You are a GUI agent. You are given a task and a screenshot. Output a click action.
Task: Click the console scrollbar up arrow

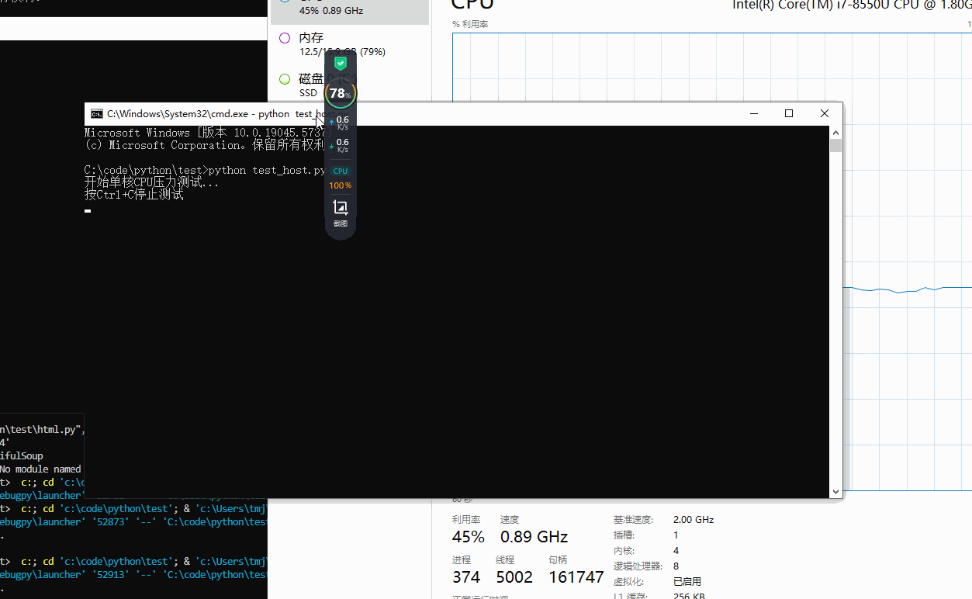[835, 133]
